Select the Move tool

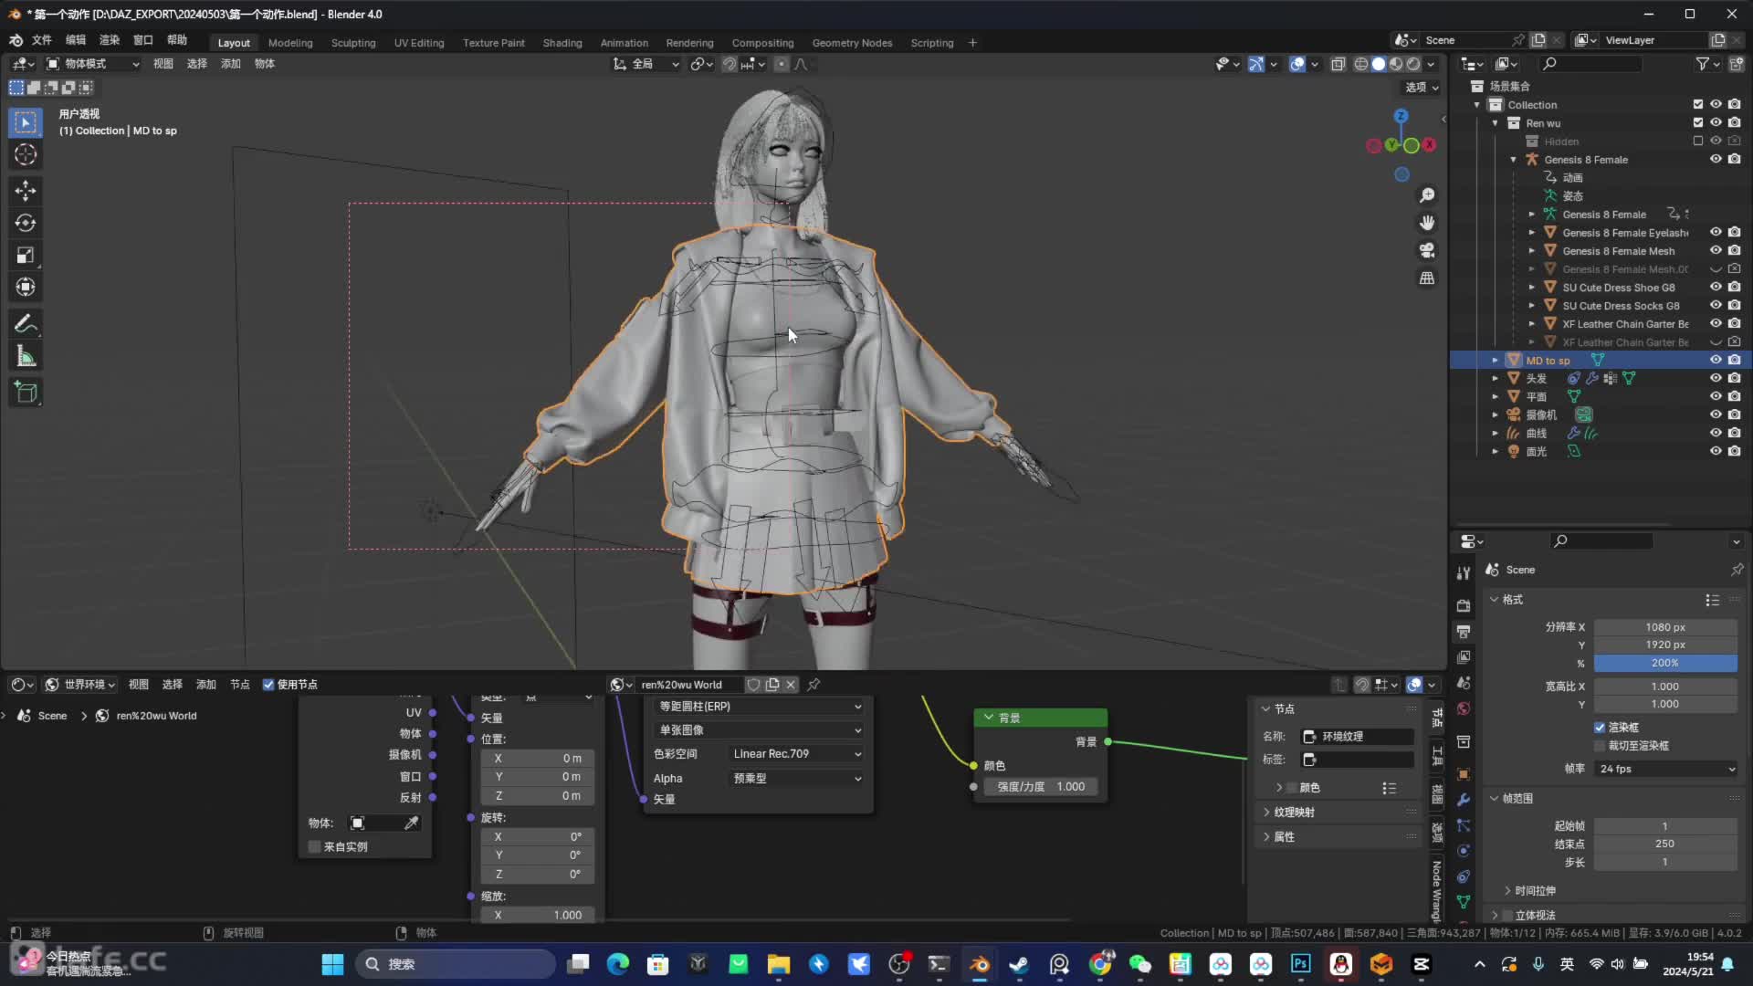[x=26, y=190]
